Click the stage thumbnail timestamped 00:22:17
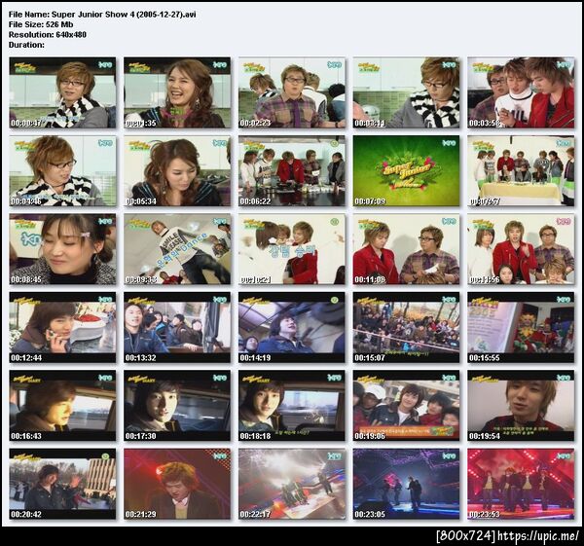 (292, 484)
